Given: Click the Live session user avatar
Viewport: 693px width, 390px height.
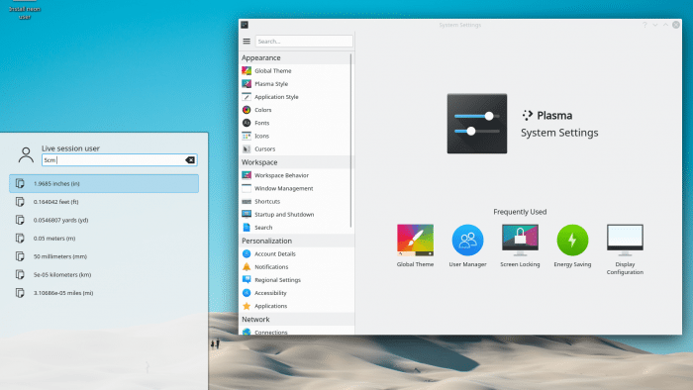Looking at the screenshot, I should click(26, 155).
